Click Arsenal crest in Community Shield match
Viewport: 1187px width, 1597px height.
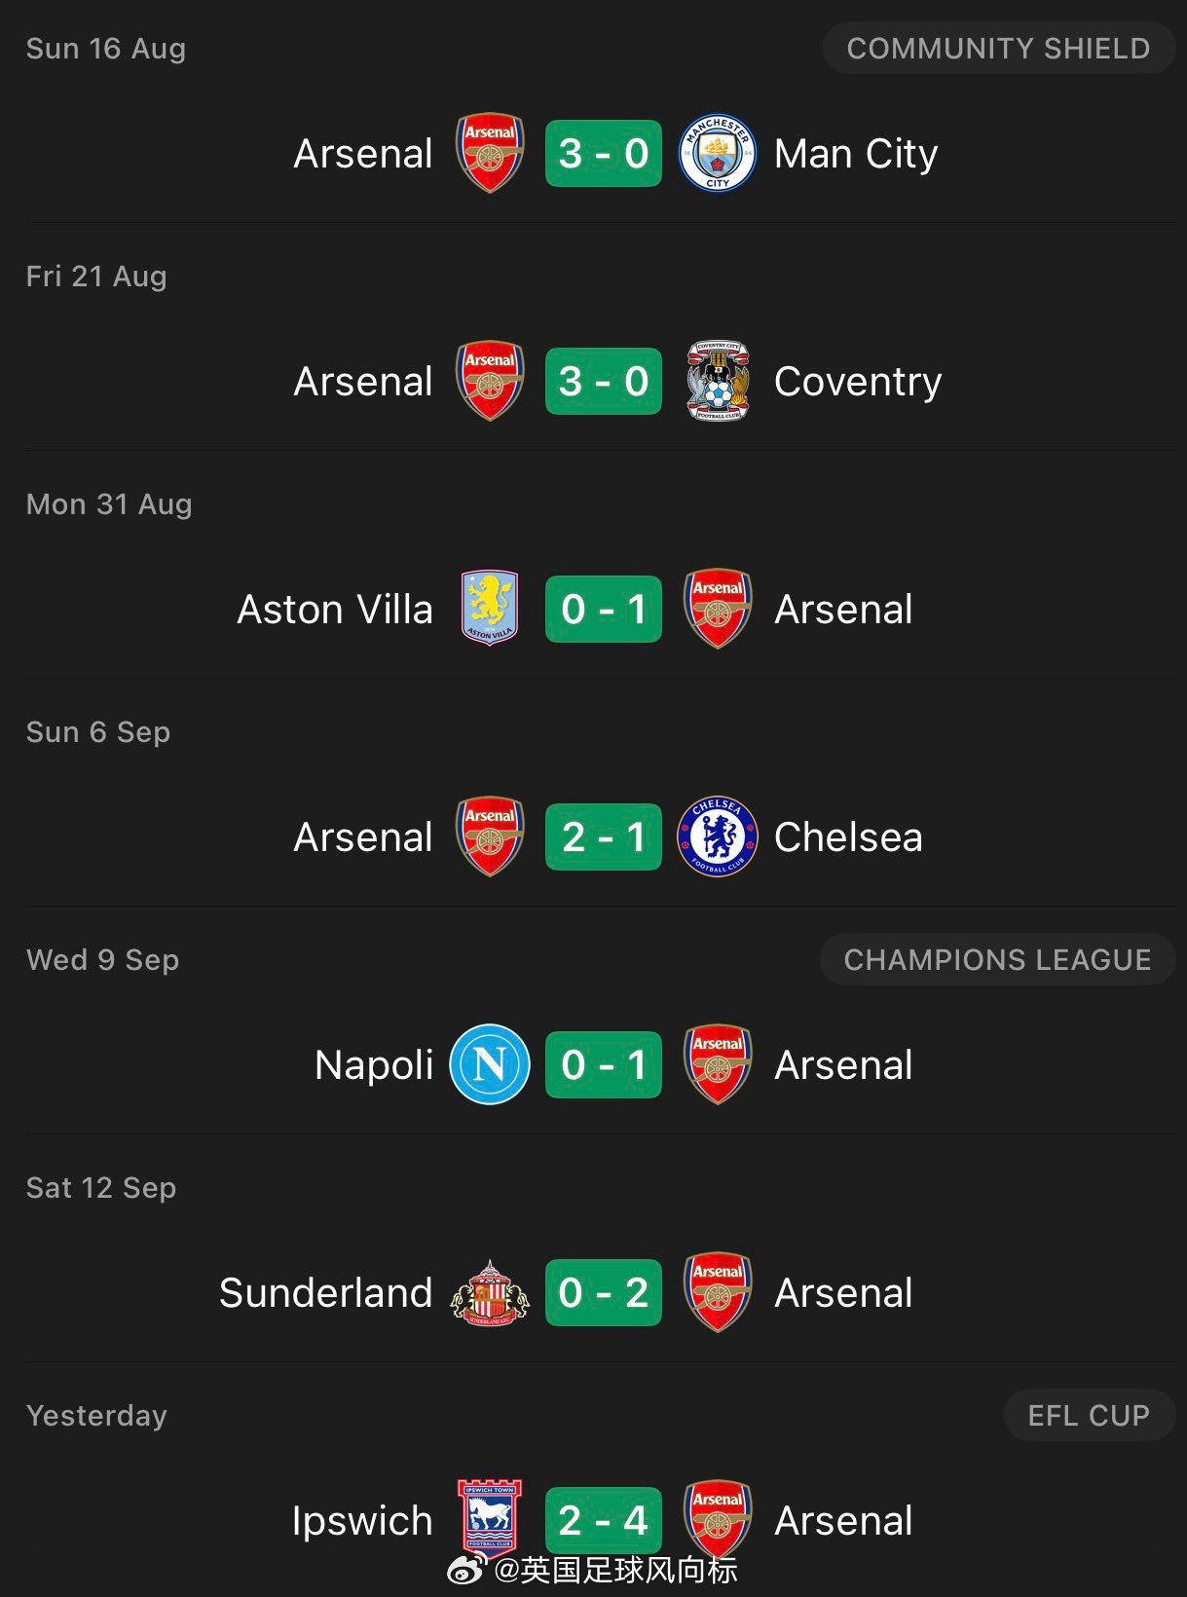(x=490, y=153)
